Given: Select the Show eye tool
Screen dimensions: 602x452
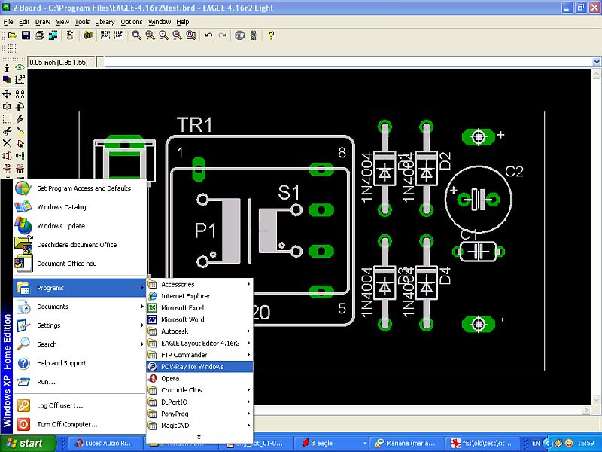Looking at the screenshot, I should point(20,68).
